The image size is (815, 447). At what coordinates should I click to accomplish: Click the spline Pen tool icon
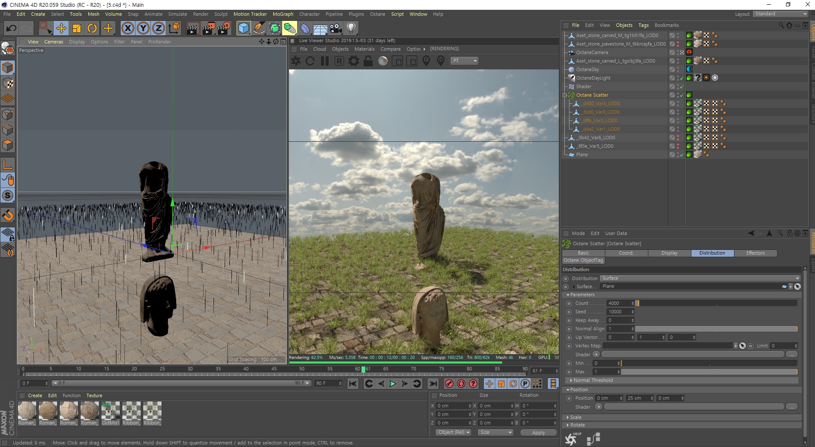coord(259,29)
